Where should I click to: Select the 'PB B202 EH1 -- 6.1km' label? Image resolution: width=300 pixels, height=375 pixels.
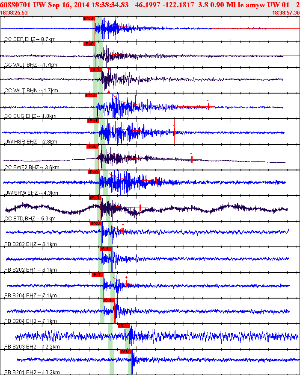click(30, 270)
